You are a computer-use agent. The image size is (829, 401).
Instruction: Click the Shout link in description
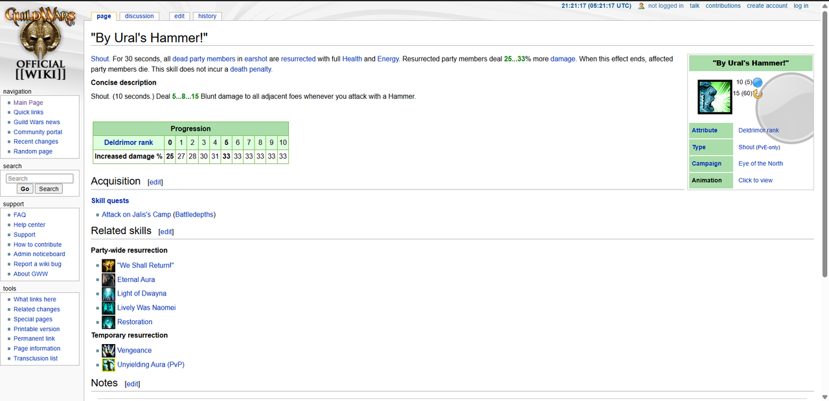(x=100, y=59)
